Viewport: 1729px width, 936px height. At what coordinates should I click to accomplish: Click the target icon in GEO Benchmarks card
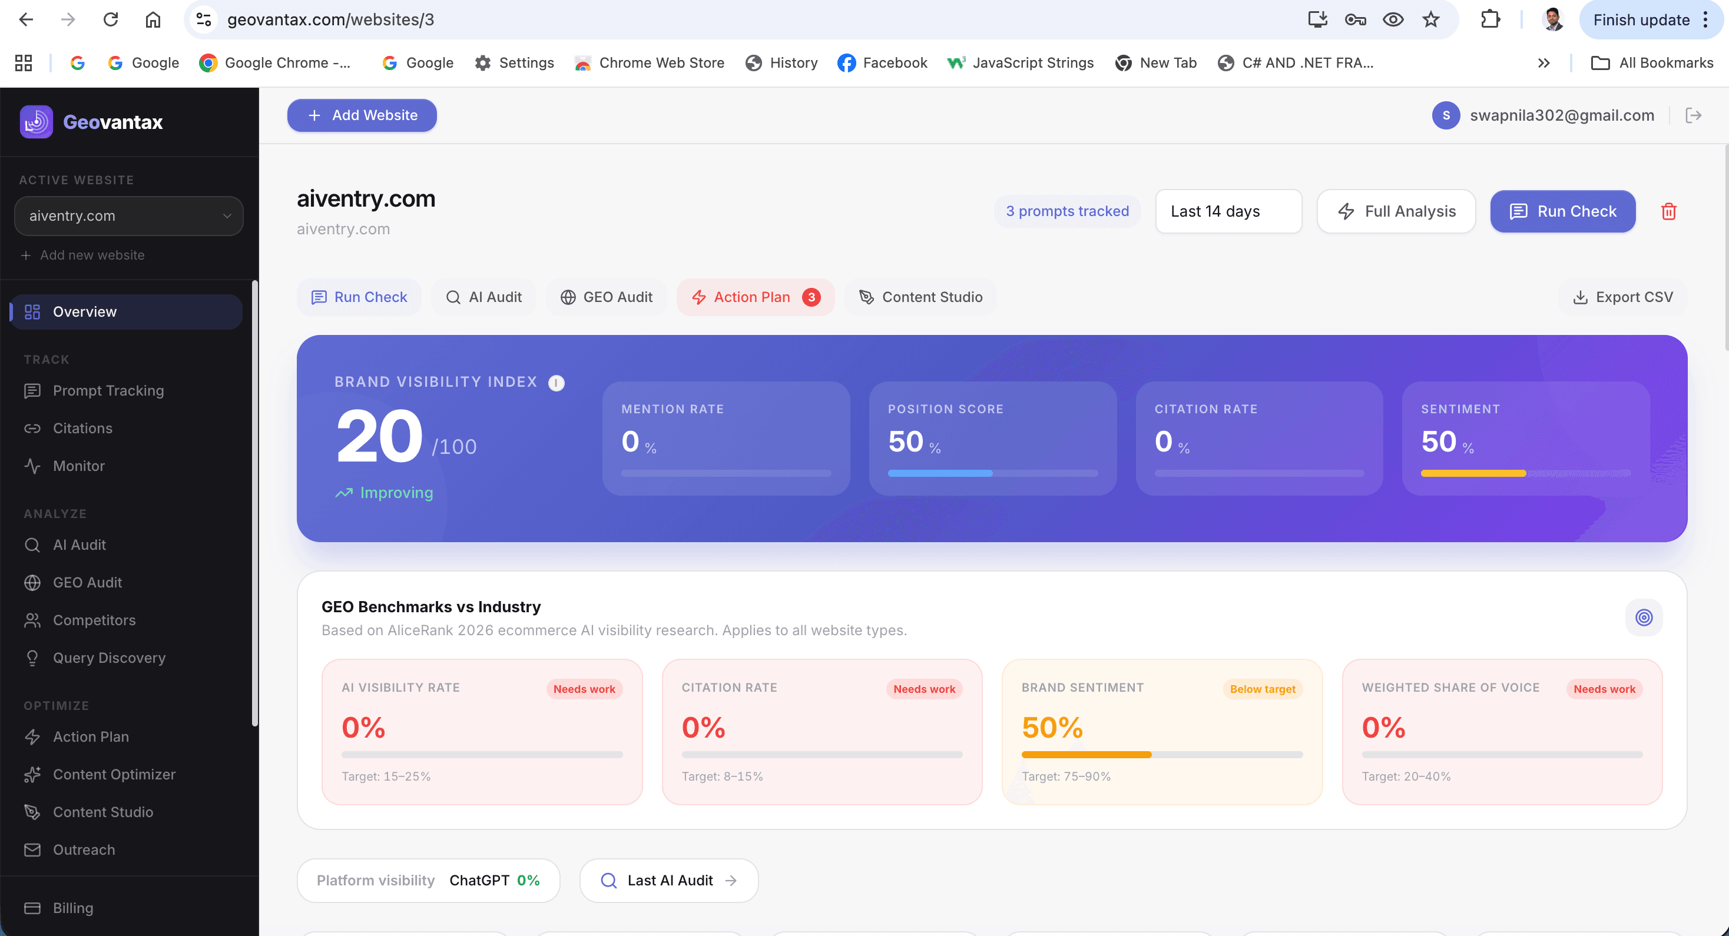(1643, 618)
